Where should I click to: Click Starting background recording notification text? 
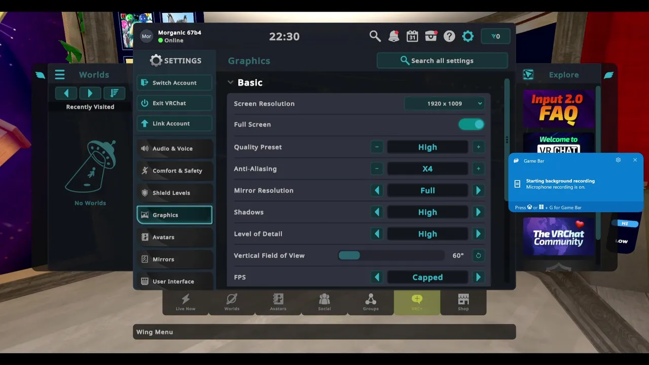560,181
